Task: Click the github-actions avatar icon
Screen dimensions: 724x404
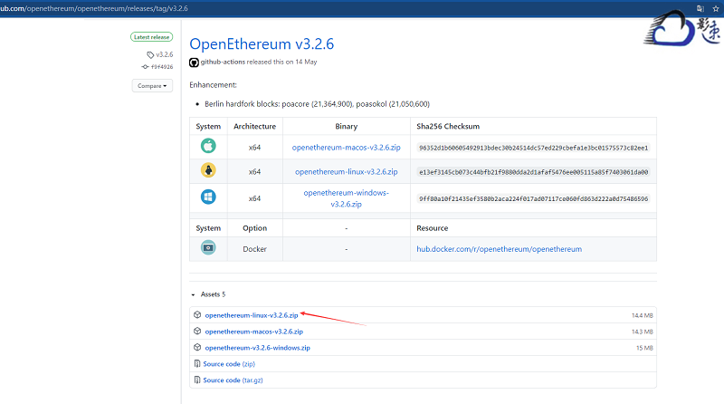Action: pos(194,63)
